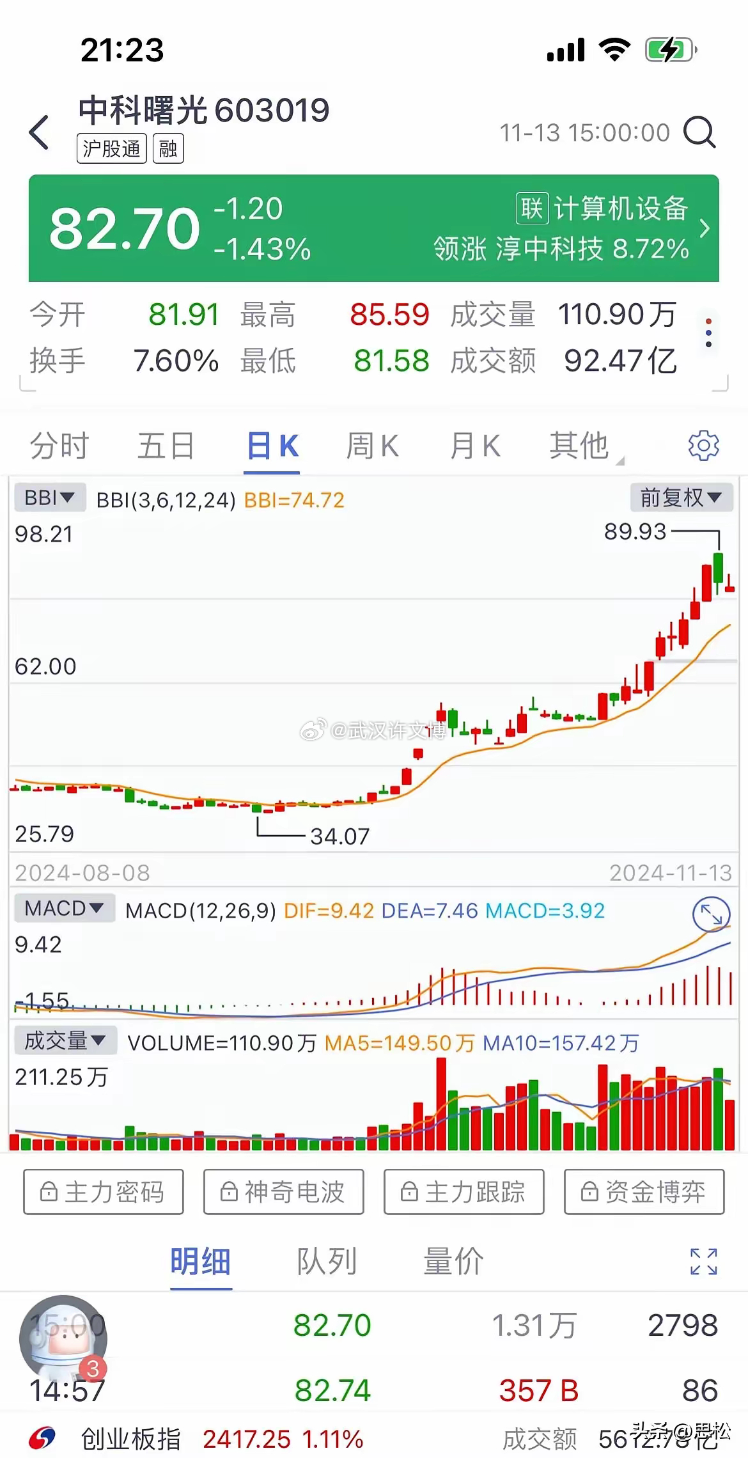
Task: Tap the MA10=157.42万 value
Action: tap(561, 1043)
